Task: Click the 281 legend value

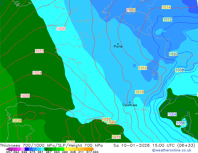Action: pyautogui.click(x=40, y=152)
